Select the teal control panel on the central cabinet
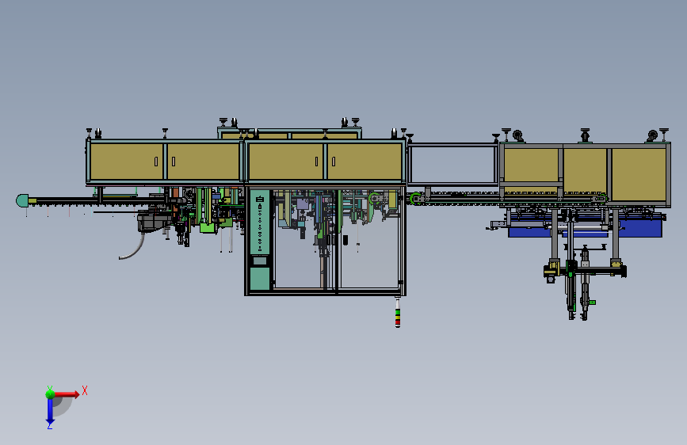Screen dimensions: 687x445 pyautogui.click(x=259, y=222)
